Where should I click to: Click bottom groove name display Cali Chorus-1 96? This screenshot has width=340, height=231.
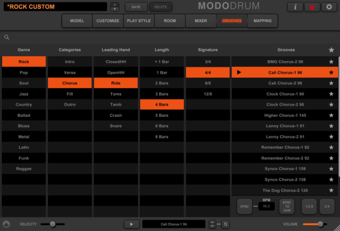point(174,224)
